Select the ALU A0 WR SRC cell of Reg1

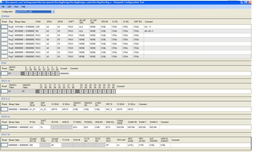tap(83, 31)
